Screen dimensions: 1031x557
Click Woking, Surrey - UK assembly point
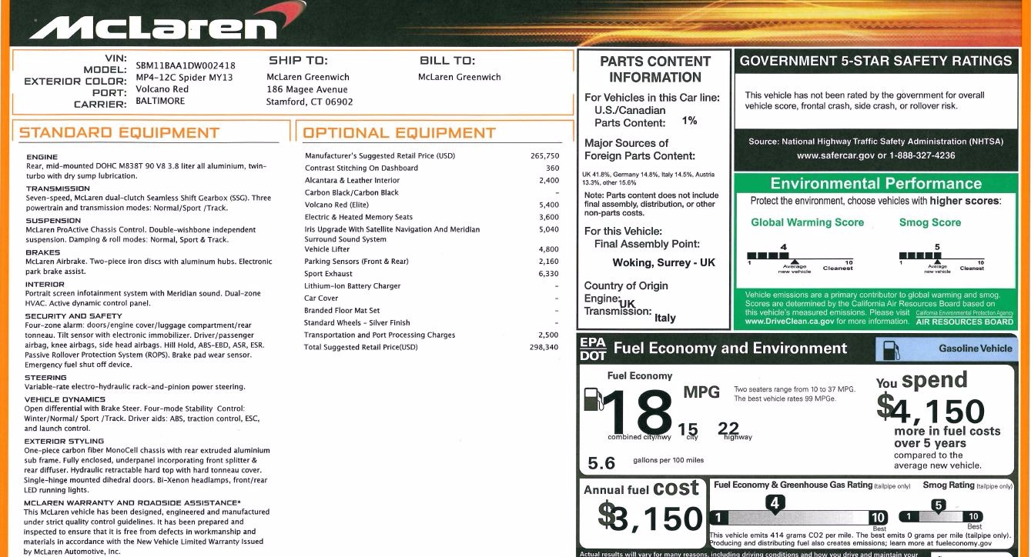pyautogui.click(x=664, y=263)
